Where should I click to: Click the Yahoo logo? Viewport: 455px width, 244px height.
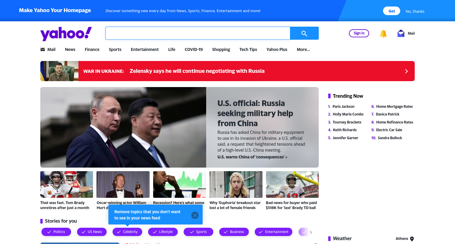point(66,33)
